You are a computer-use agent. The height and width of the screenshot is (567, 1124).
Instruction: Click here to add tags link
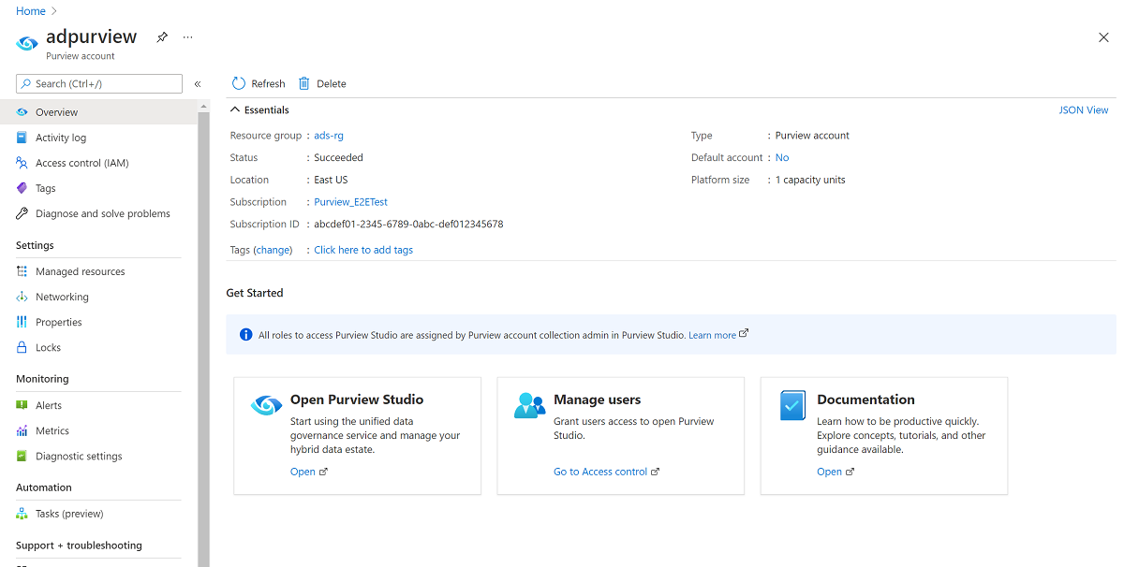363,250
